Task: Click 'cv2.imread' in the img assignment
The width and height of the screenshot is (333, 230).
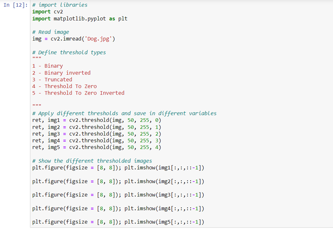Action: [x=66, y=39]
